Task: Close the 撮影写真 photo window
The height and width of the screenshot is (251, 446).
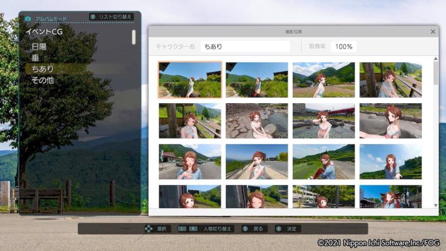Action: [433, 32]
